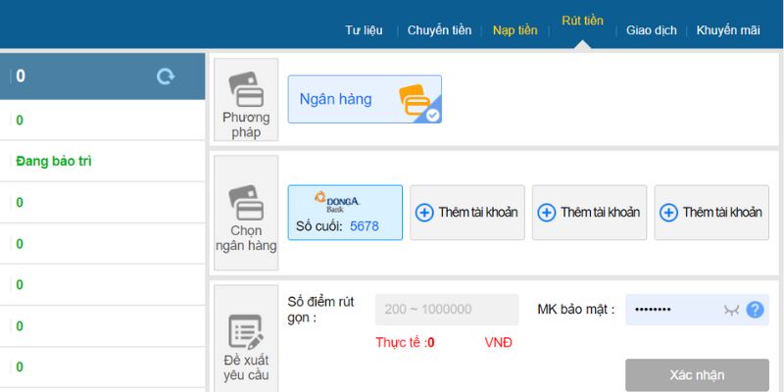Click the Đề xuất yêu cầu form icon
The image size is (784, 392).
point(245,331)
